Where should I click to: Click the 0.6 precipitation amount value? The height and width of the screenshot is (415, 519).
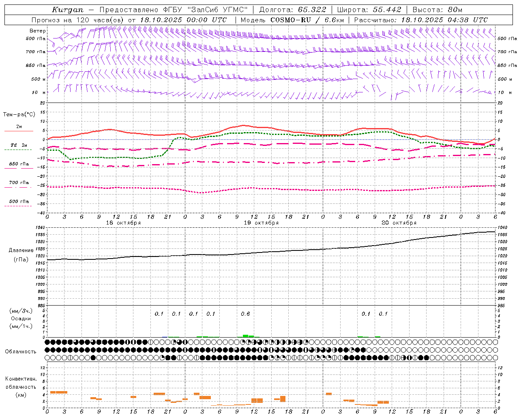coord(245,314)
